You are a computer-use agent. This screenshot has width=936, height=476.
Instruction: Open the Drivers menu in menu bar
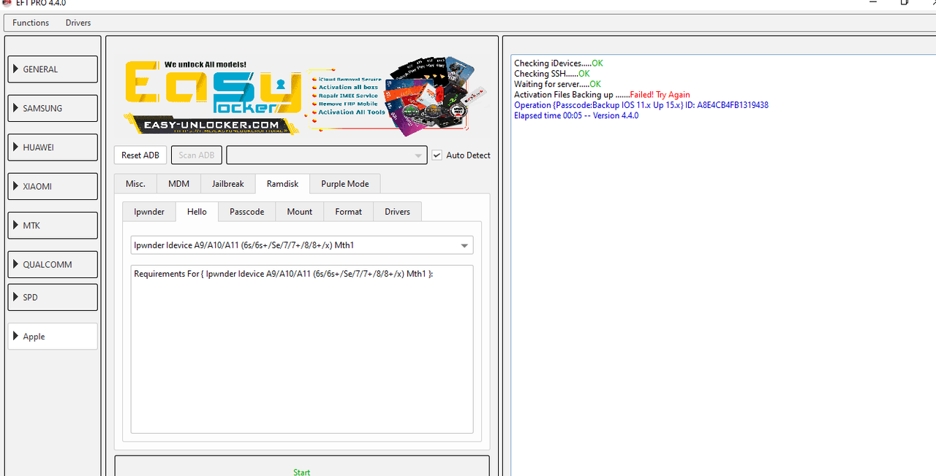tap(78, 23)
